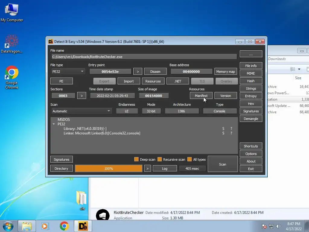
Task: Open the volume speaker tray icon
Action: (x=279, y=226)
